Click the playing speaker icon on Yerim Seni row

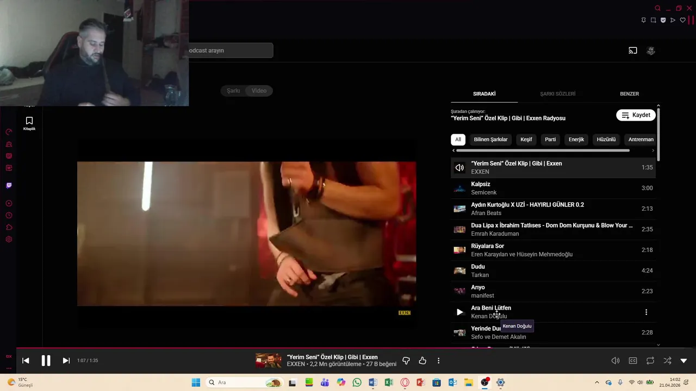tap(459, 168)
